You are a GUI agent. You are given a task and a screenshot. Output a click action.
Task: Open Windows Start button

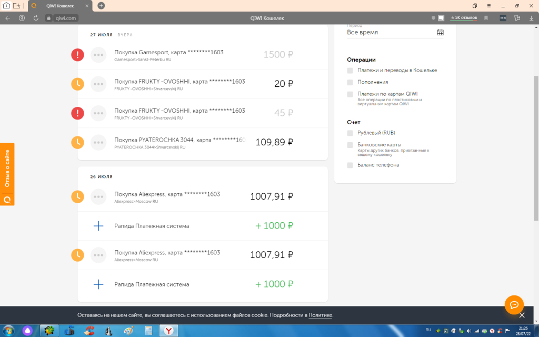coord(8,331)
